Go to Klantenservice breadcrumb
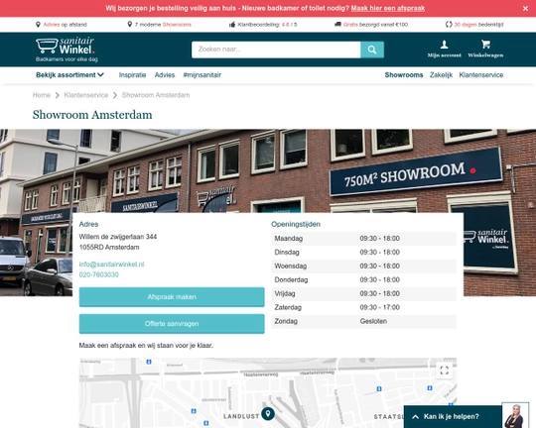 click(86, 95)
